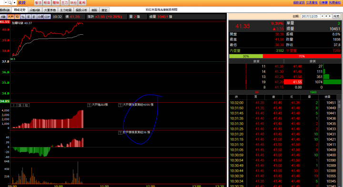
Task: Click the stock name 欣銓
Action: pos(22,3)
